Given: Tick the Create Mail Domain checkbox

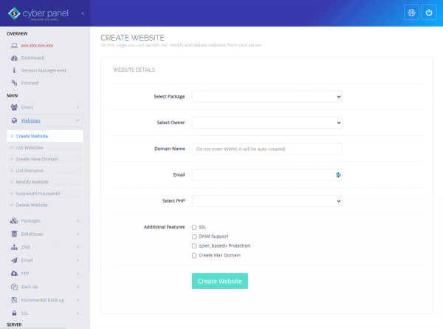Looking at the screenshot, I should (x=194, y=256).
